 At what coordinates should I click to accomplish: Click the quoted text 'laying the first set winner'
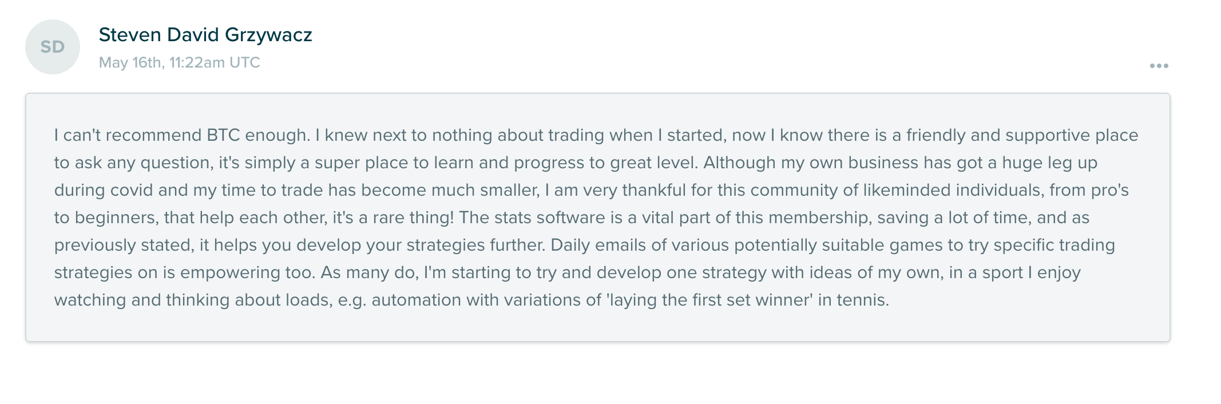point(709,300)
